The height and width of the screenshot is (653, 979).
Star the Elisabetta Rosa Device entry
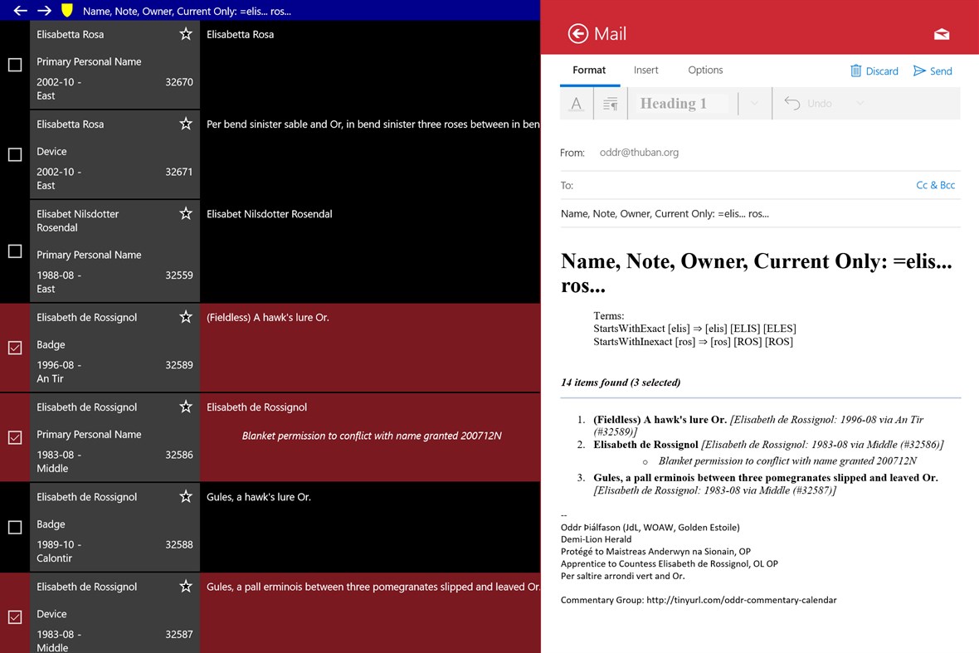pyautogui.click(x=186, y=124)
